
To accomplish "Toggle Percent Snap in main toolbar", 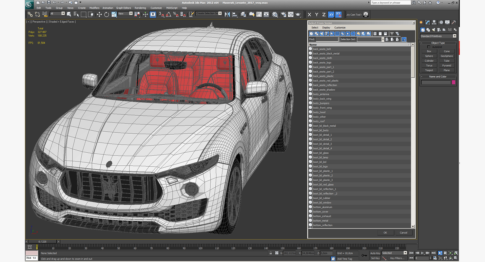I will [x=176, y=14].
